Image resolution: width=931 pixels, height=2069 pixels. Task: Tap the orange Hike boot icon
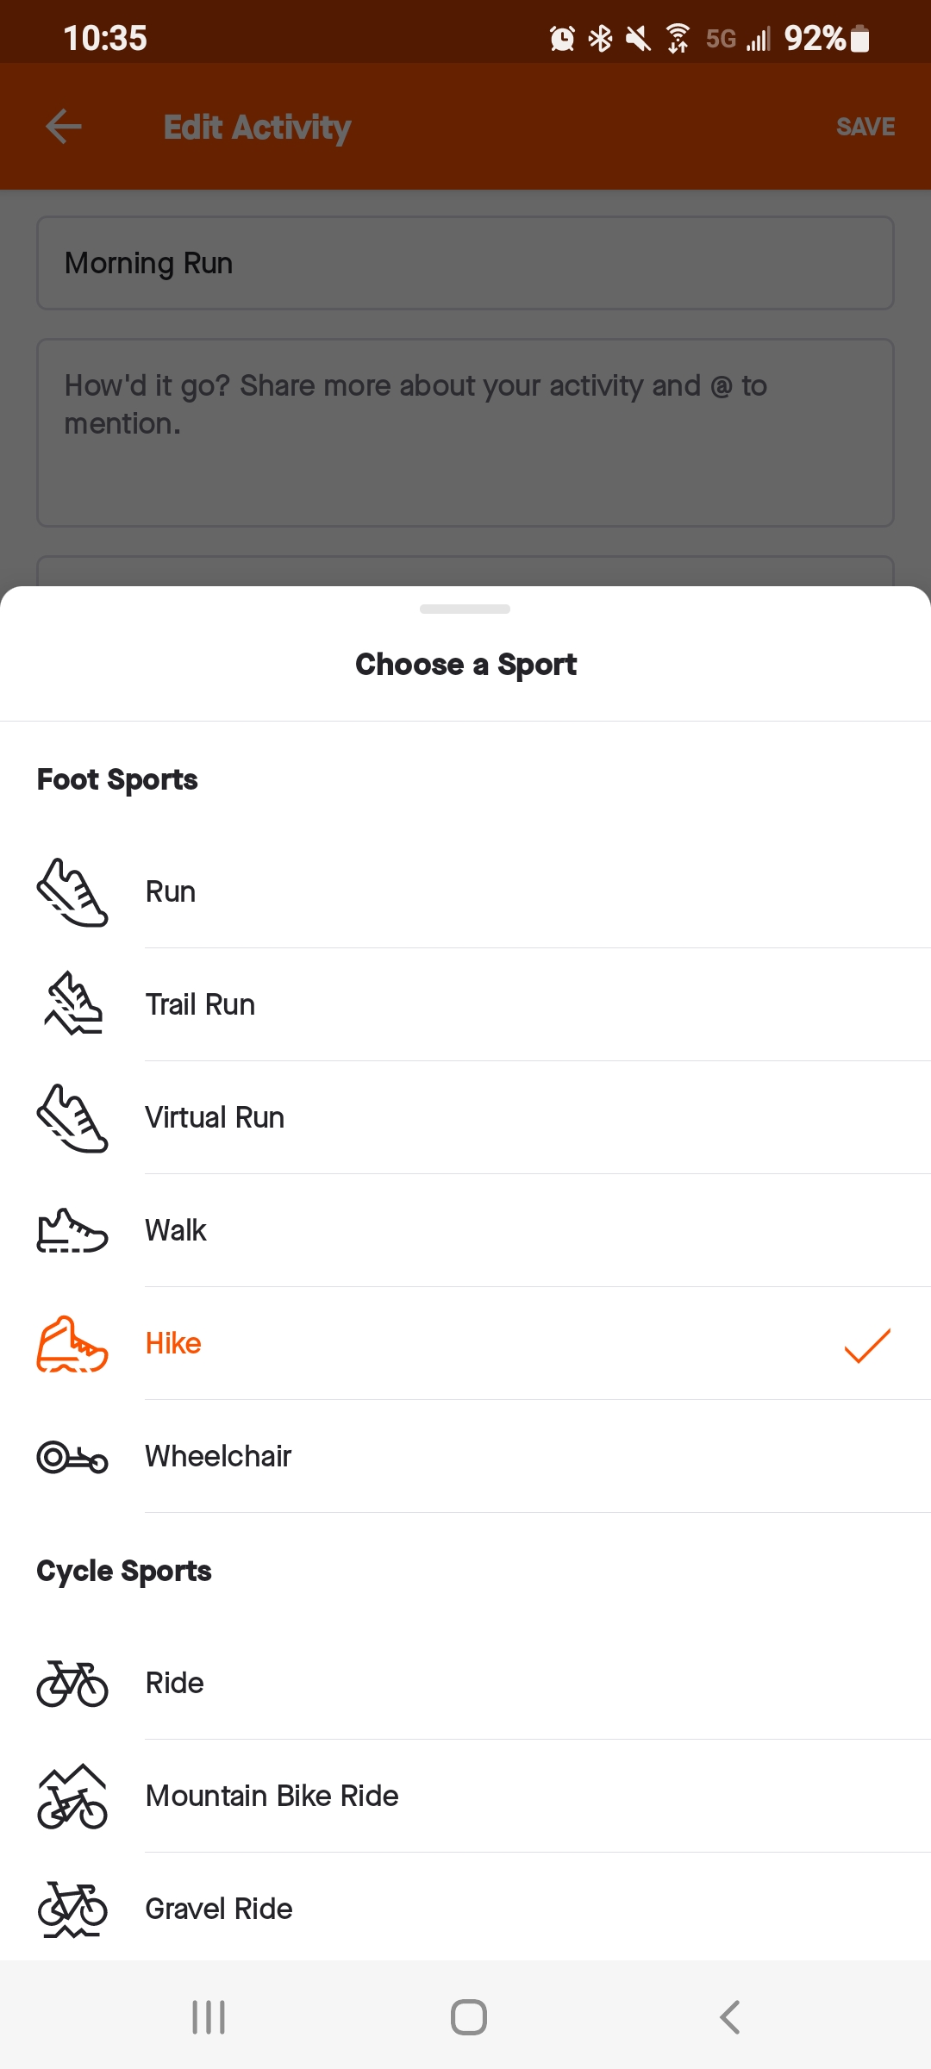(72, 1344)
